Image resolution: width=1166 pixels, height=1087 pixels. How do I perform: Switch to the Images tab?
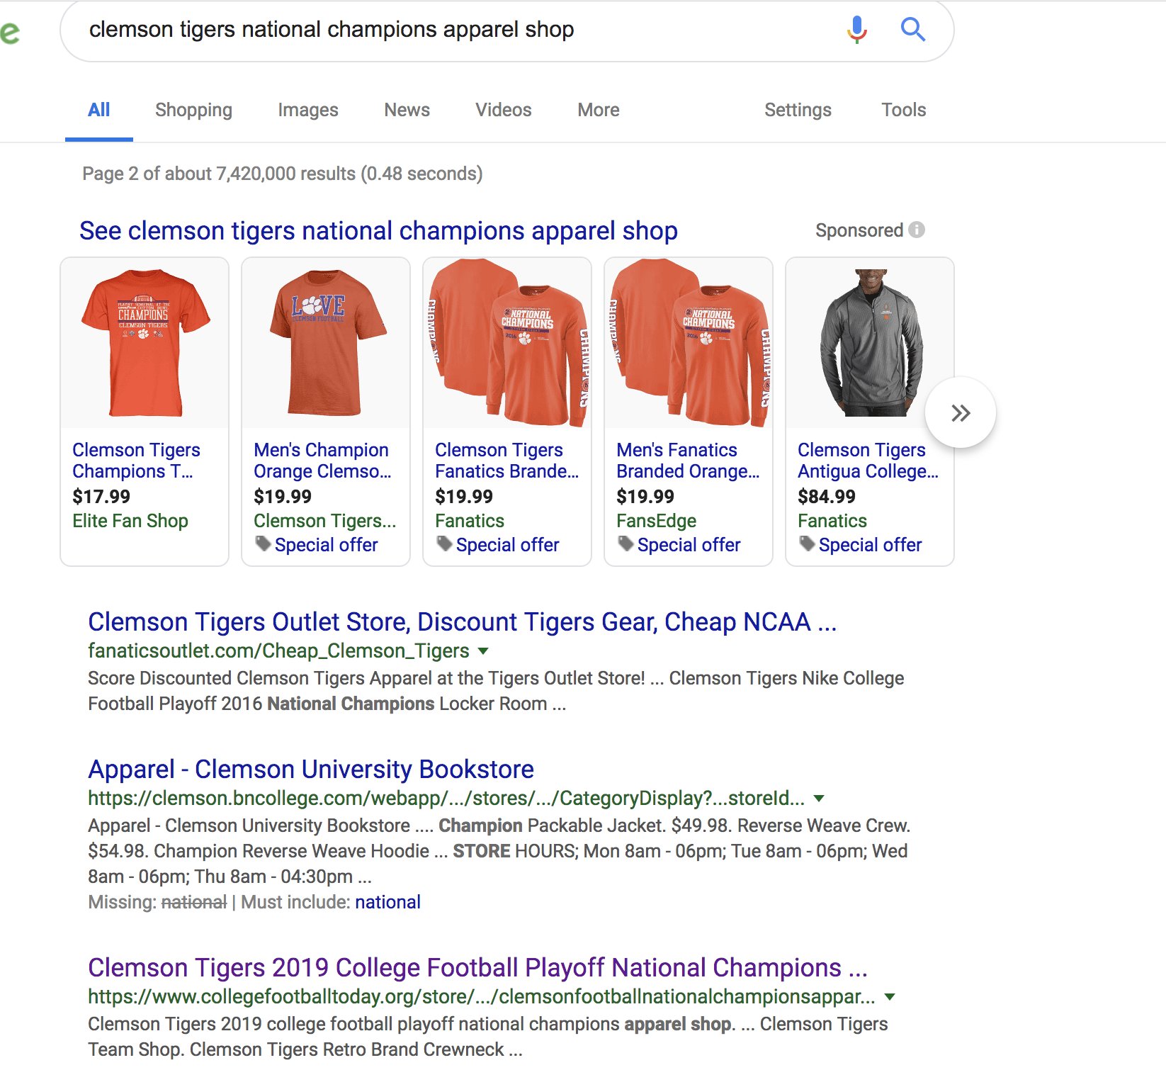point(308,110)
